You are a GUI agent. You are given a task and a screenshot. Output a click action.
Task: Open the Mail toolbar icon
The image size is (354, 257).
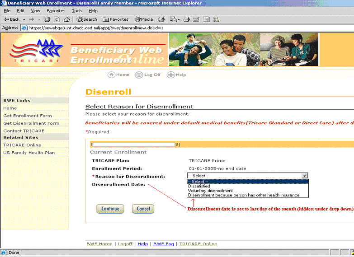pyautogui.click(x=175, y=19)
